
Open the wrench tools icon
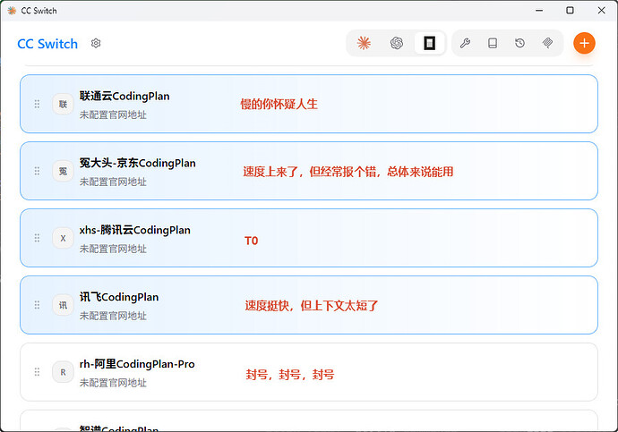[x=465, y=43]
